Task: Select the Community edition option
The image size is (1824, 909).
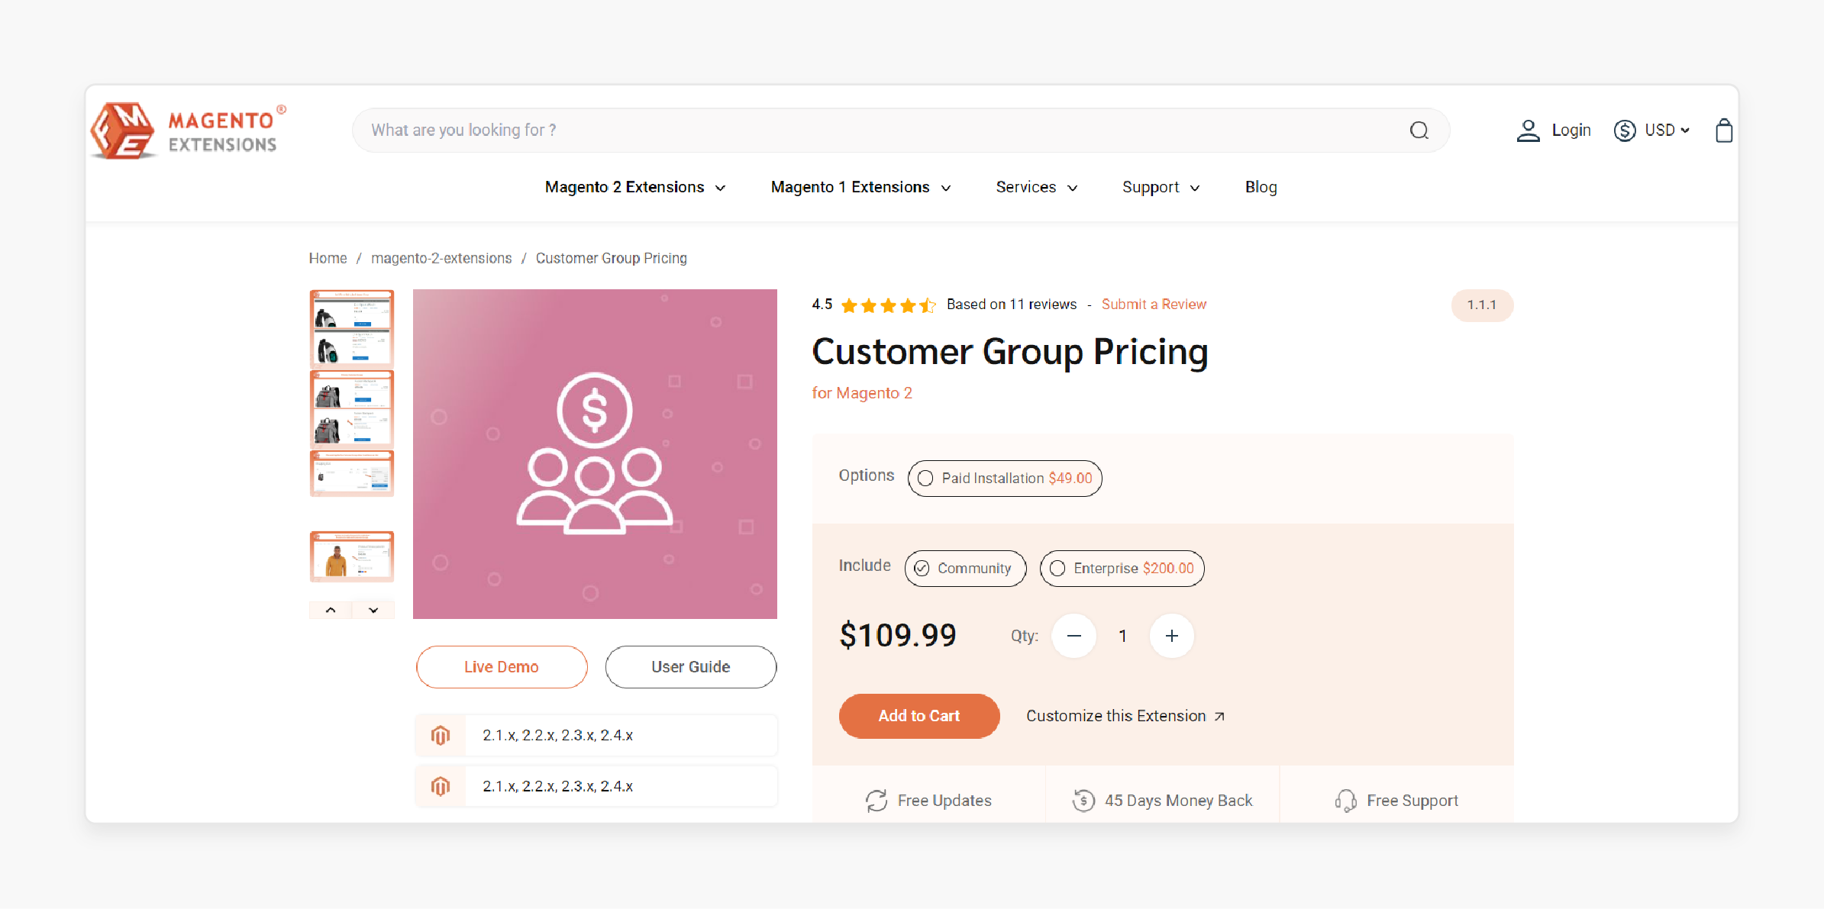Action: 965,569
